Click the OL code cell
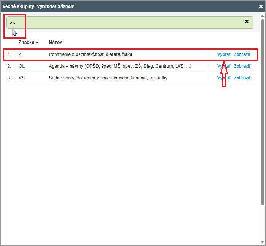The width and height of the screenshot is (266, 246). click(x=21, y=66)
